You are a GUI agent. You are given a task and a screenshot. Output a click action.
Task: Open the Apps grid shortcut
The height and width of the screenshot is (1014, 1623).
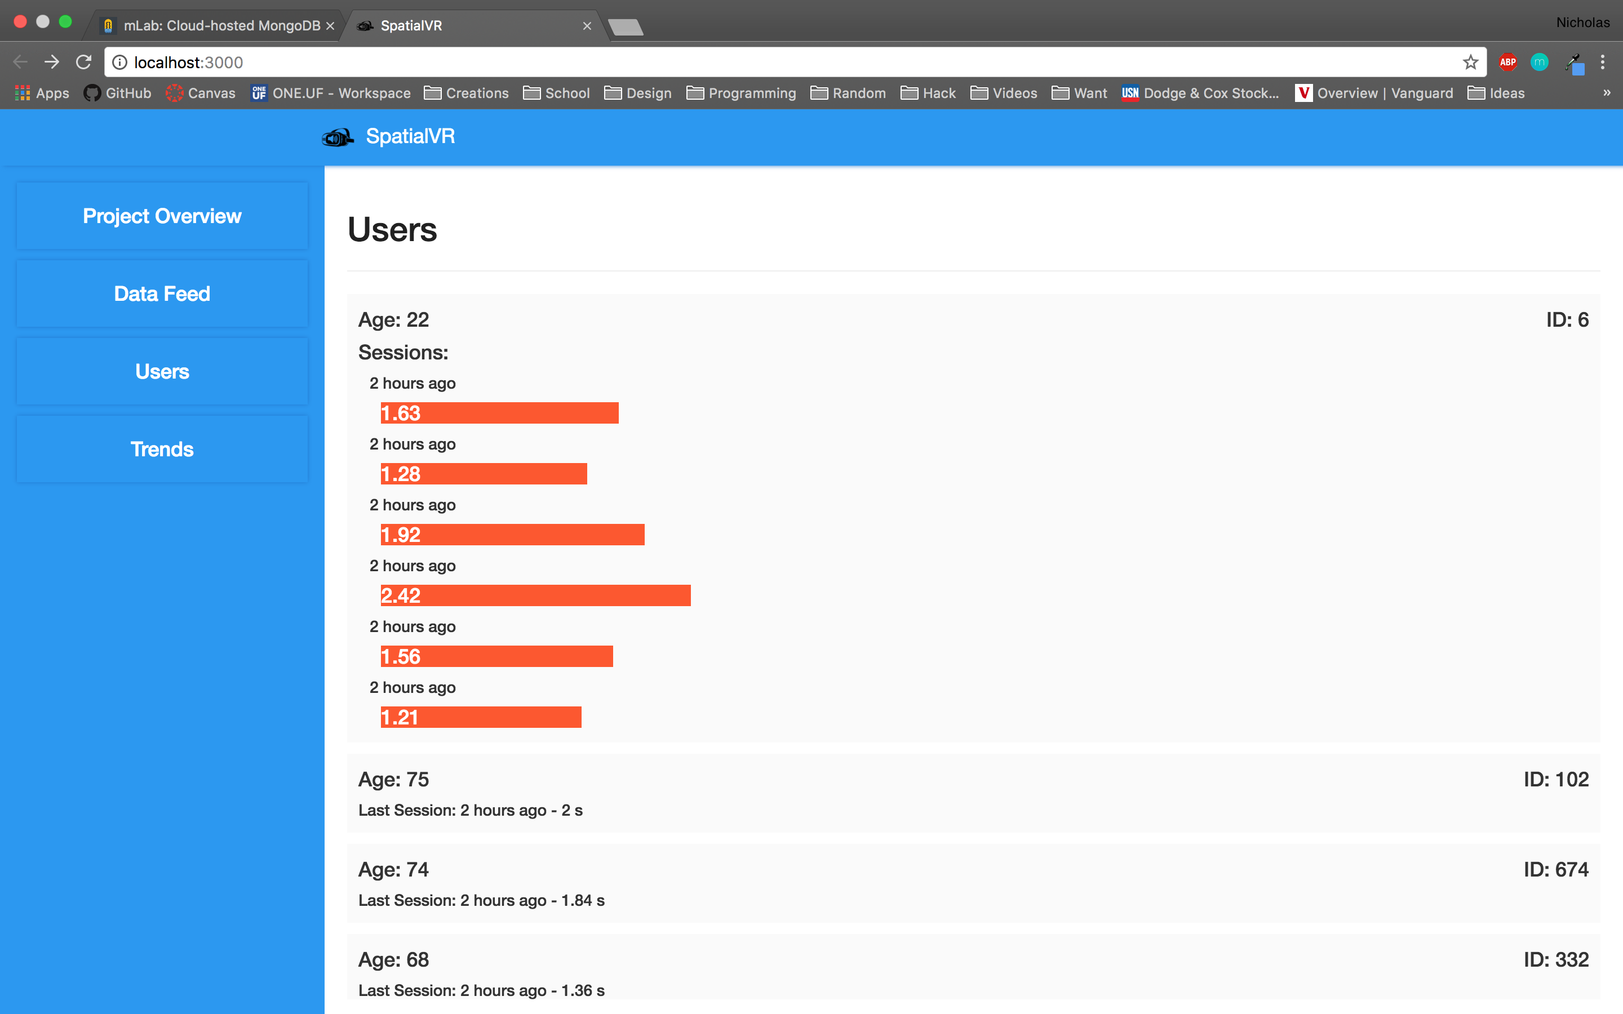coord(42,93)
